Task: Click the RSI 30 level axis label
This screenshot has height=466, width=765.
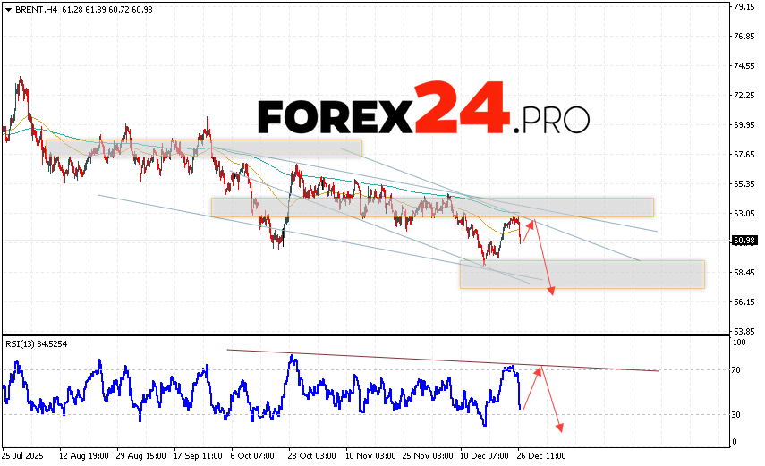Action: pos(739,414)
